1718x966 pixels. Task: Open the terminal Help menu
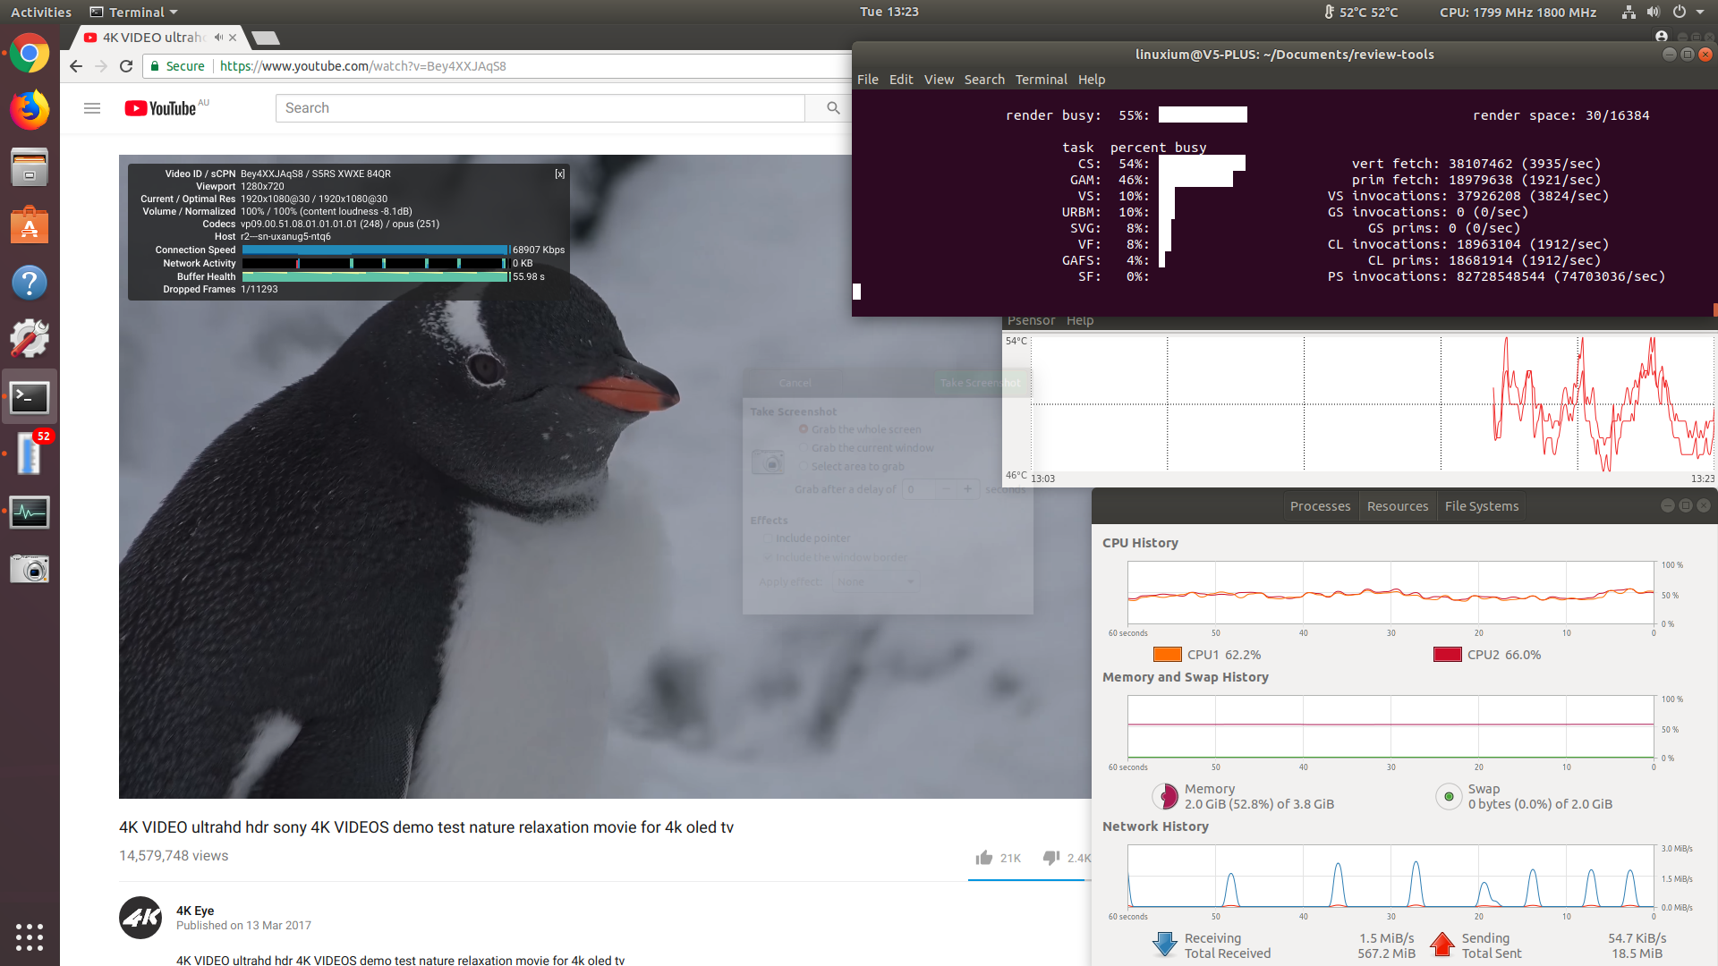[1092, 80]
